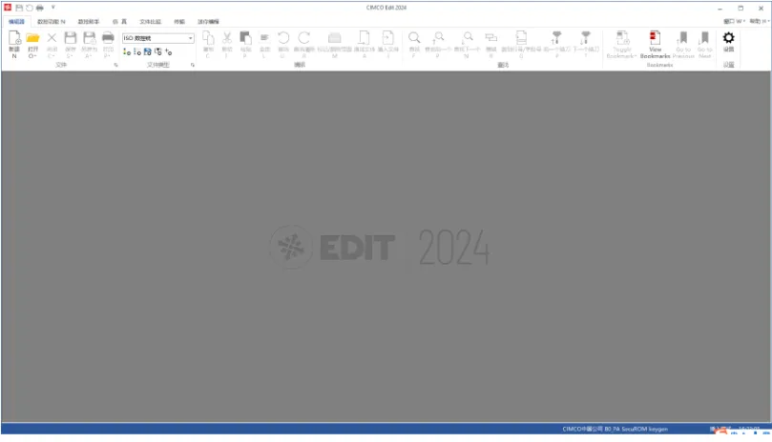Screen dimensions: 772x442
Task: Click the Copy icon in the edit group
Action: pos(208,38)
